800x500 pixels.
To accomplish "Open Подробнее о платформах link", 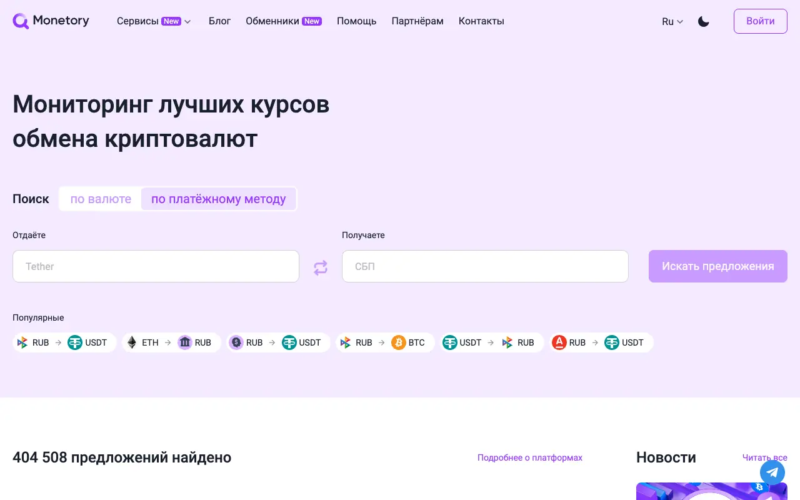I will 530,458.
